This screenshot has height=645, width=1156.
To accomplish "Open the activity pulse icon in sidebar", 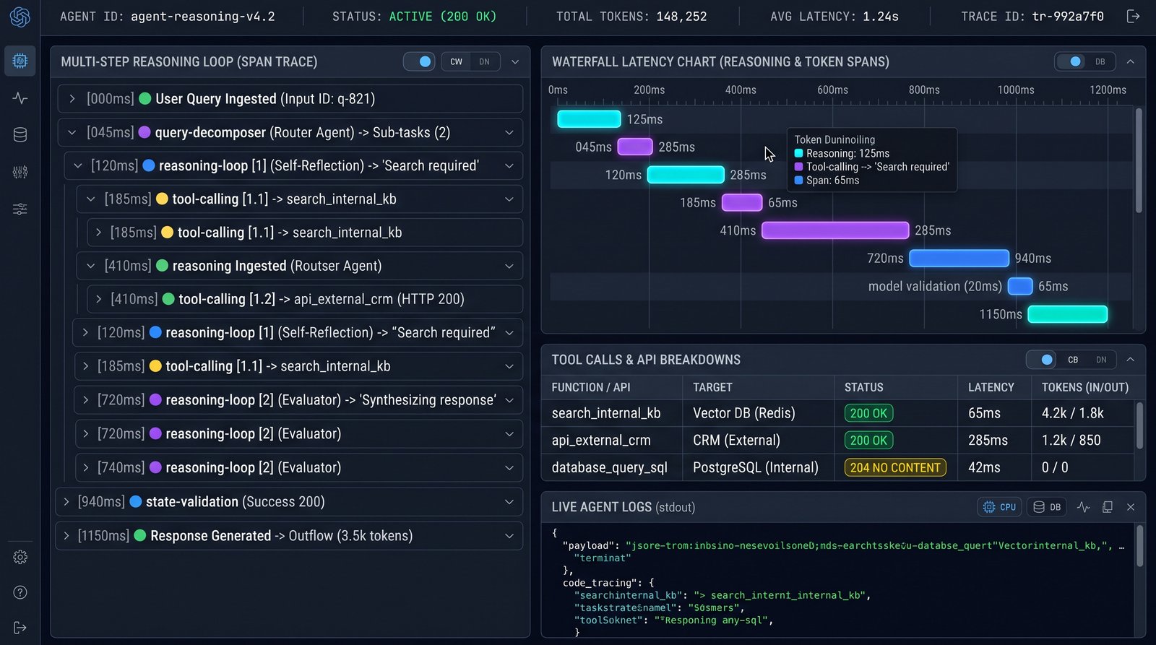I will tap(20, 98).
